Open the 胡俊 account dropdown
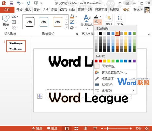 [138, 9]
